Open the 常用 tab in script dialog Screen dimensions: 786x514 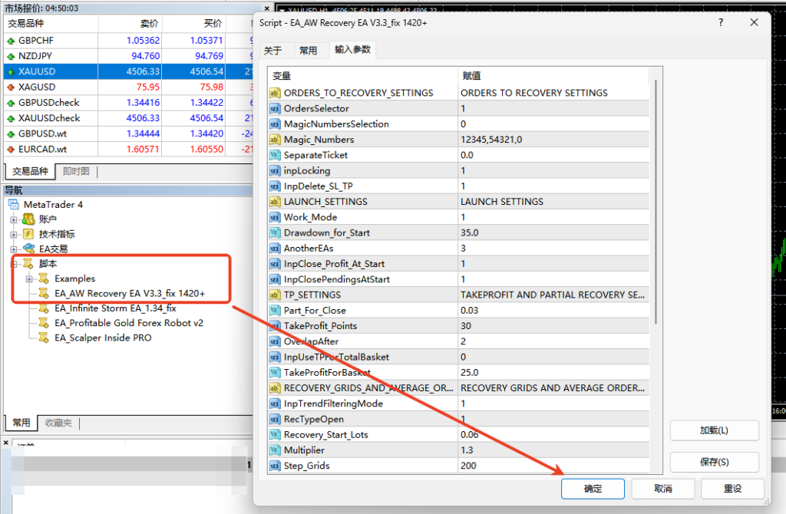click(x=309, y=51)
